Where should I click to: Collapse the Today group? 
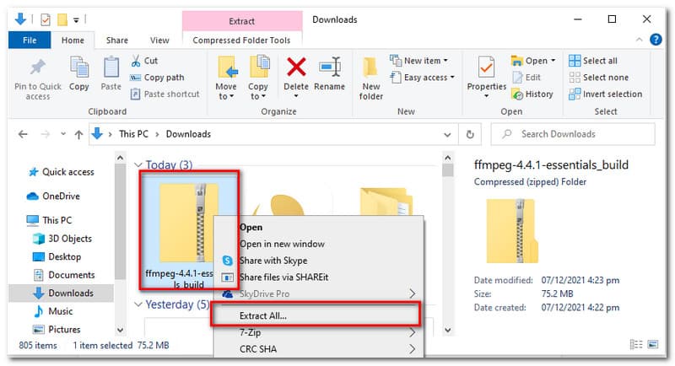pyautogui.click(x=138, y=164)
